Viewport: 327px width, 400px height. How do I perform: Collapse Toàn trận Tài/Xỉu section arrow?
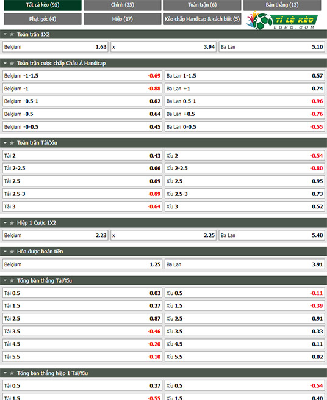5,143
